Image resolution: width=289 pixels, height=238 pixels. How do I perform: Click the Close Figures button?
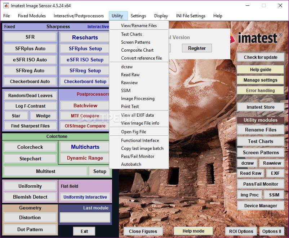click(143, 231)
